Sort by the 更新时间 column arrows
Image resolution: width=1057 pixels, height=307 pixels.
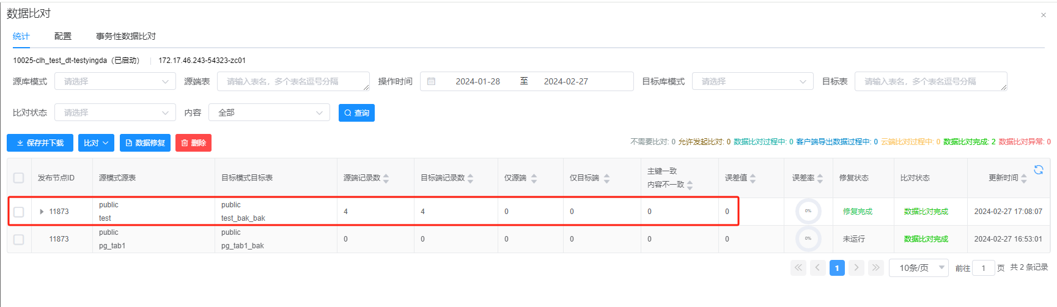click(1024, 178)
